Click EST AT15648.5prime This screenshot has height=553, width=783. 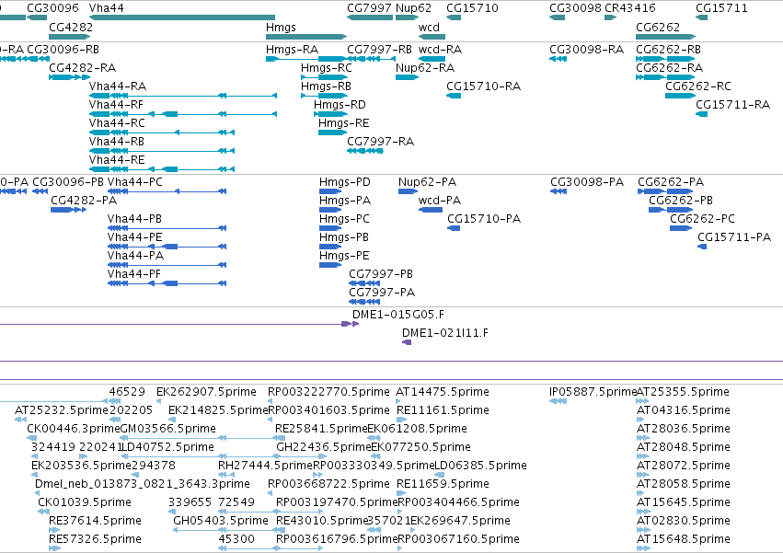[683, 539]
